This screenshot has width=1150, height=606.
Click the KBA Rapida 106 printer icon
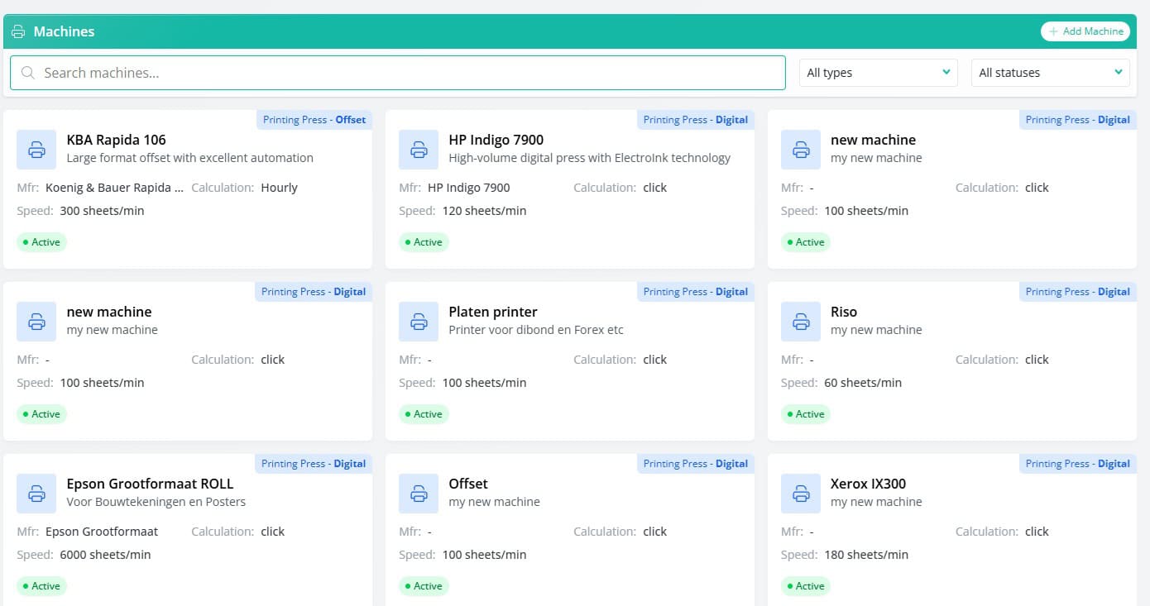[36, 150]
